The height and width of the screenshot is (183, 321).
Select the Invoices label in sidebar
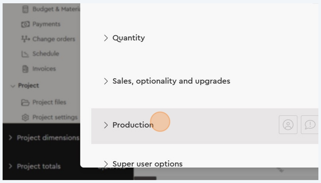click(44, 69)
